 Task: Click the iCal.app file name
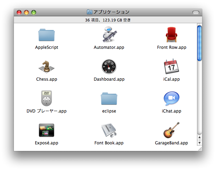click(x=171, y=79)
